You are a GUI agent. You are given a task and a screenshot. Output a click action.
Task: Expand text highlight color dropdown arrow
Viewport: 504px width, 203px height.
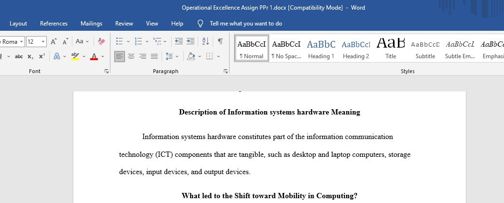click(84, 56)
